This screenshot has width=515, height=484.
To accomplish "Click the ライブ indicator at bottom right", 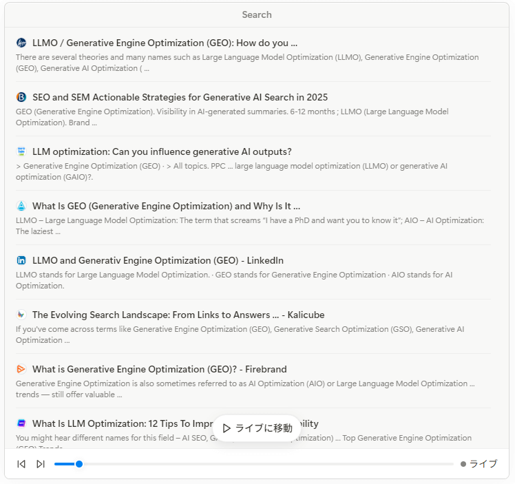I will 479,464.
